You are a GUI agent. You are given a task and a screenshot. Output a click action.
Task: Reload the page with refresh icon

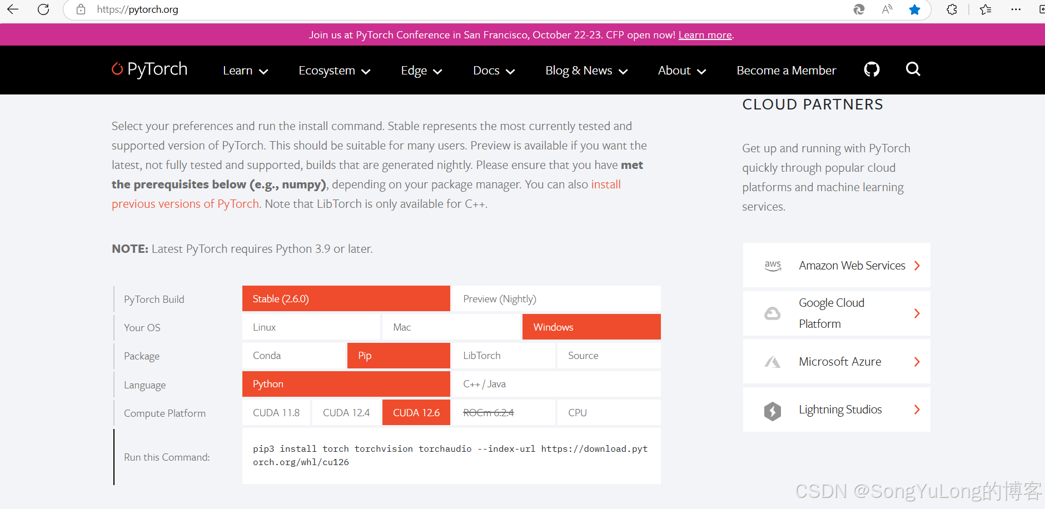click(x=43, y=9)
